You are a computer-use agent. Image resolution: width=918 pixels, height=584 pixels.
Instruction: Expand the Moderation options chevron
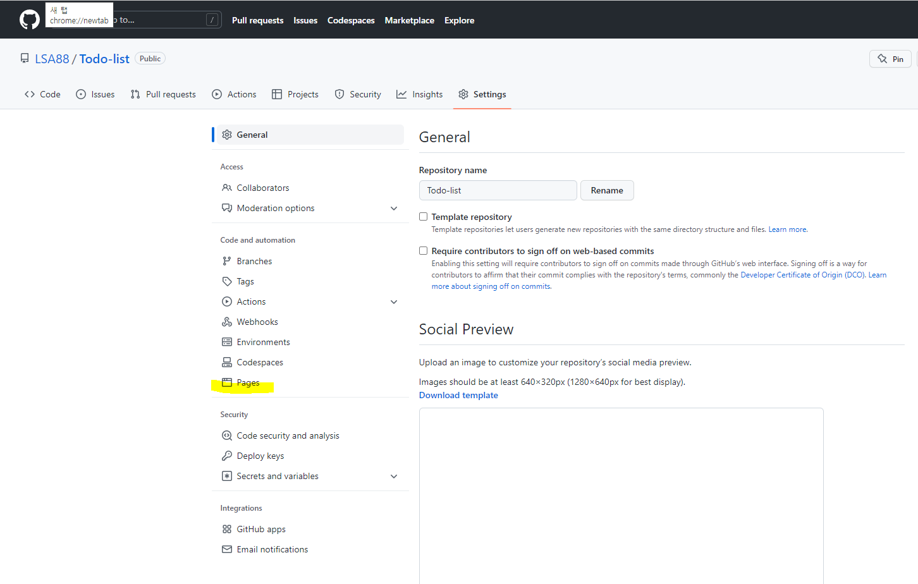tap(394, 208)
